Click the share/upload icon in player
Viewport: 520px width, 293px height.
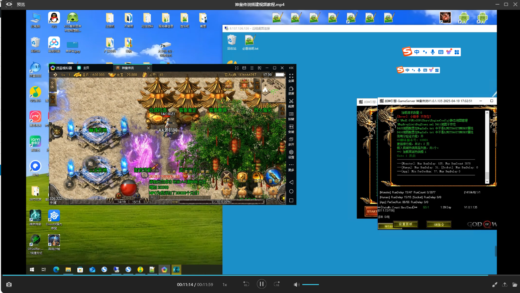(x=505, y=284)
